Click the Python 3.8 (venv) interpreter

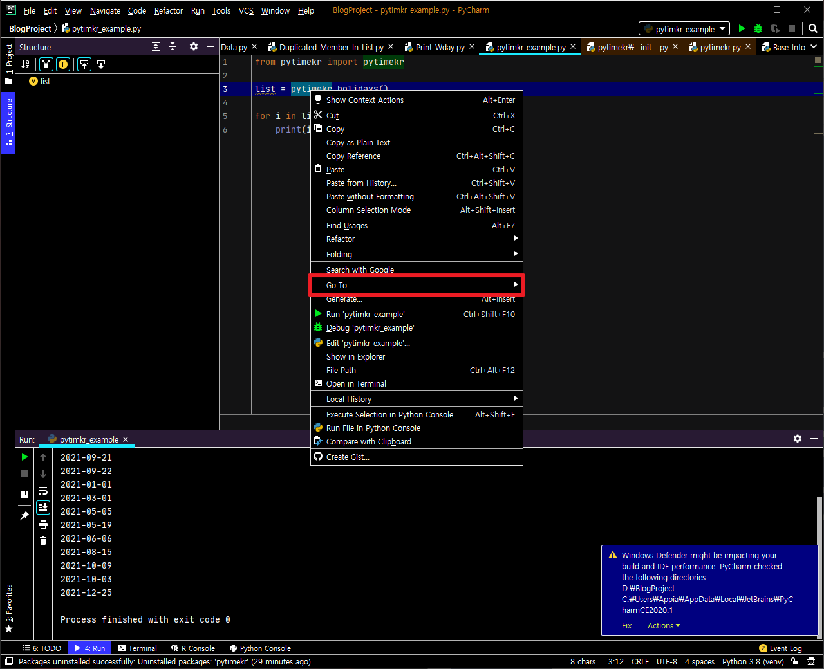(x=753, y=661)
